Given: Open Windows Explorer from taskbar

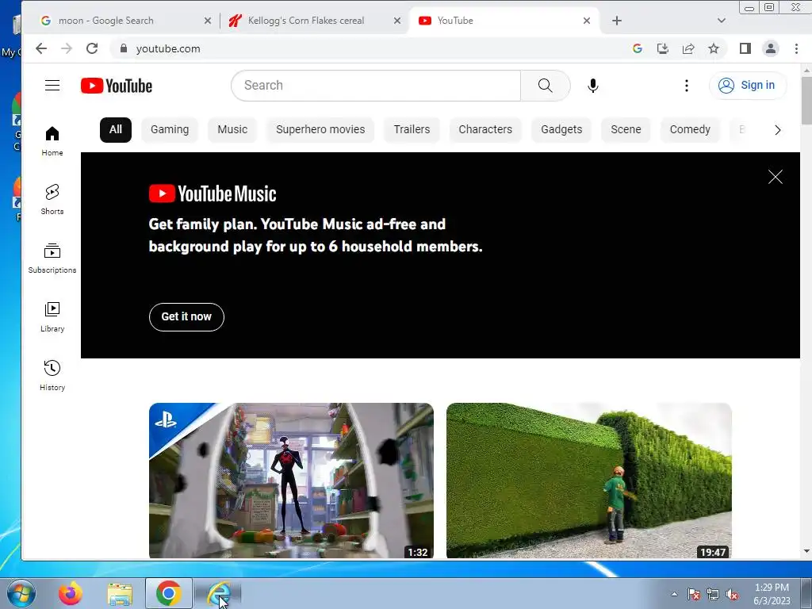Looking at the screenshot, I should [x=120, y=593].
